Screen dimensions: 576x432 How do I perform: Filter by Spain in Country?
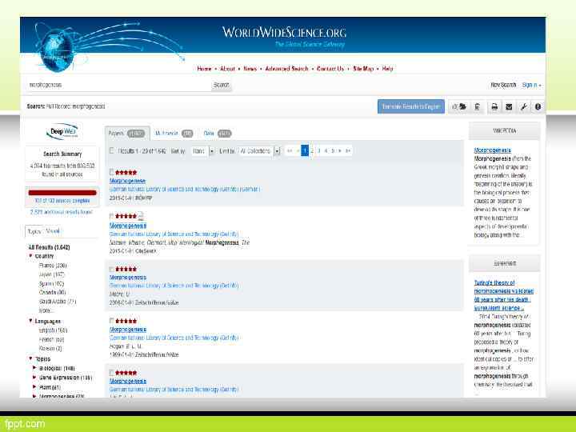click(51, 283)
